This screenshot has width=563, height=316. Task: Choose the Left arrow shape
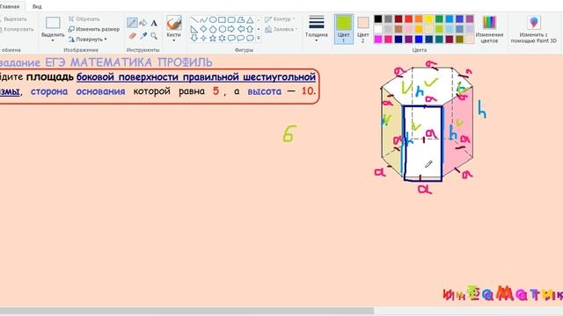pos(241,29)
